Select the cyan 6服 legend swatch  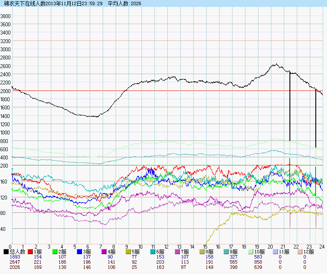coord(154,252)
